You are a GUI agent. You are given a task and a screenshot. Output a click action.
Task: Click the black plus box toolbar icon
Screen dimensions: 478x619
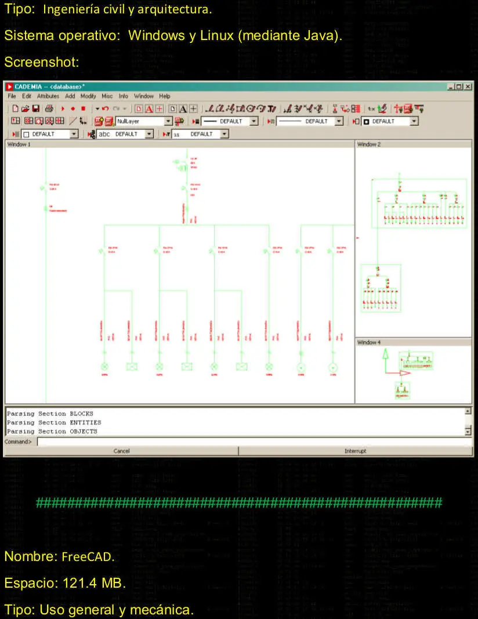pos(193,109)
